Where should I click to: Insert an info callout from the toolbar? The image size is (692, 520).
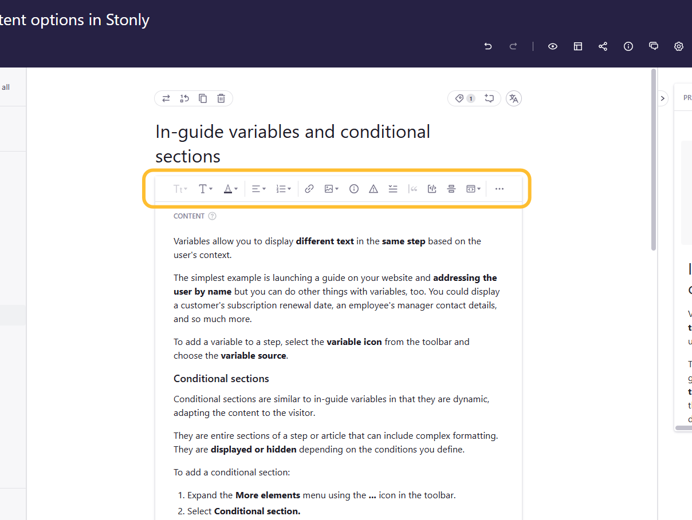click(353, 189)
